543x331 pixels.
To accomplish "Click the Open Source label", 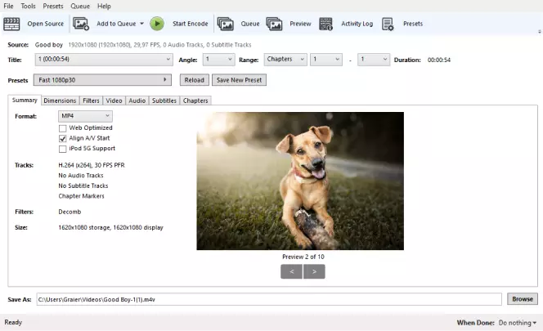I will point(45,24).
